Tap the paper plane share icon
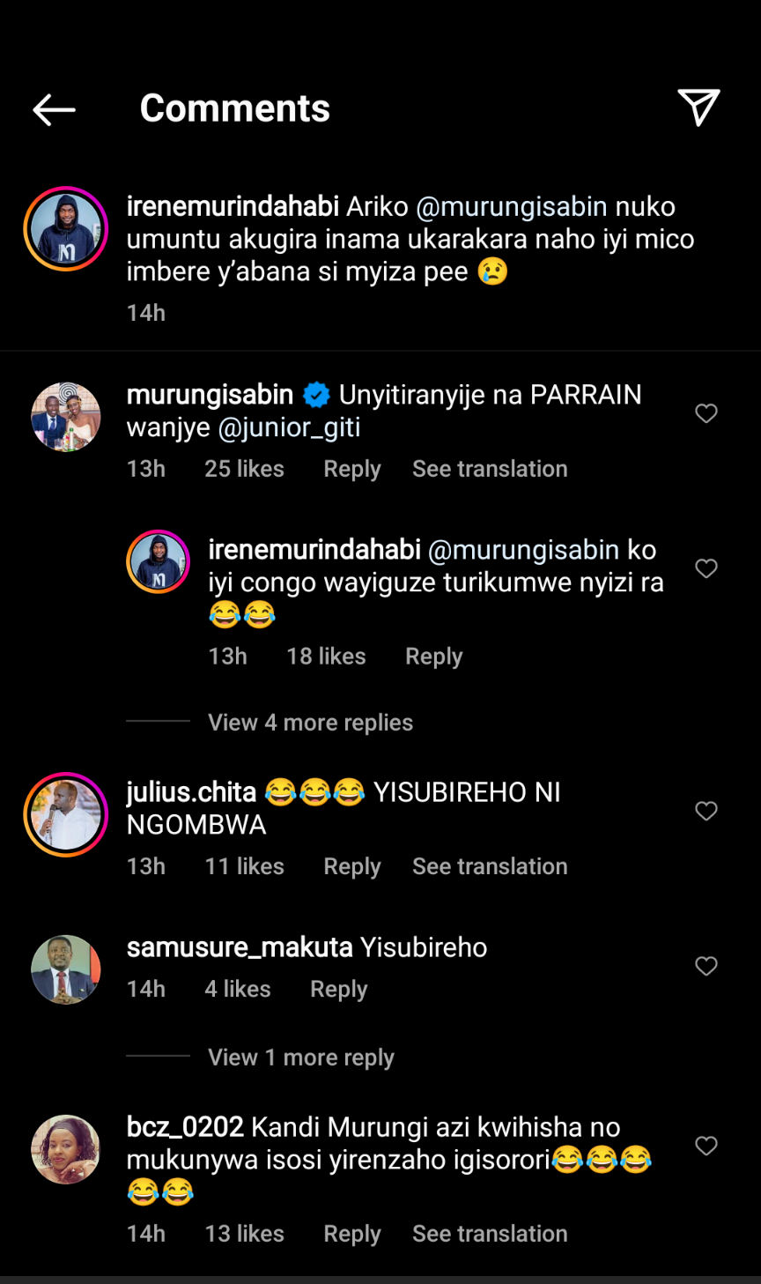Screen dimensions: 761x1284 [x=698, y=108]
